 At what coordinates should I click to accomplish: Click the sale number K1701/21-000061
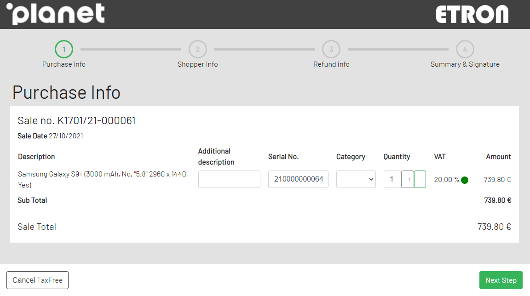[x=97, y=120]
